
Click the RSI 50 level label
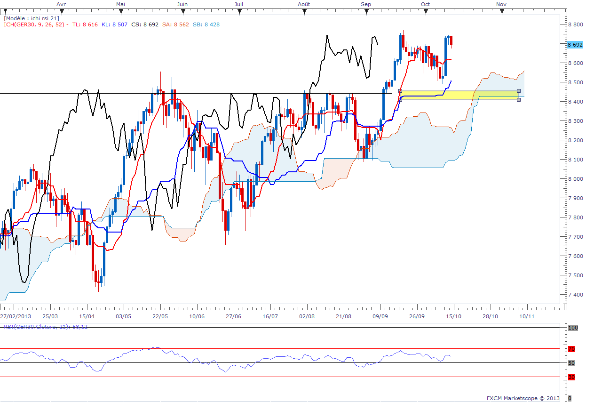(x=571, y=363)
